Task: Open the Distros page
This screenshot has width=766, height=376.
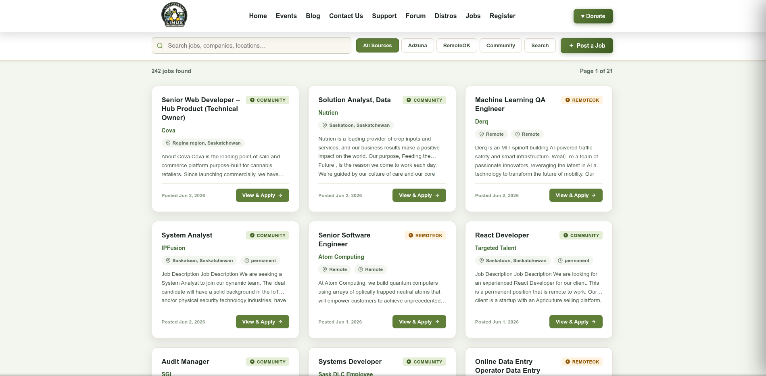Action: point(446,16)
